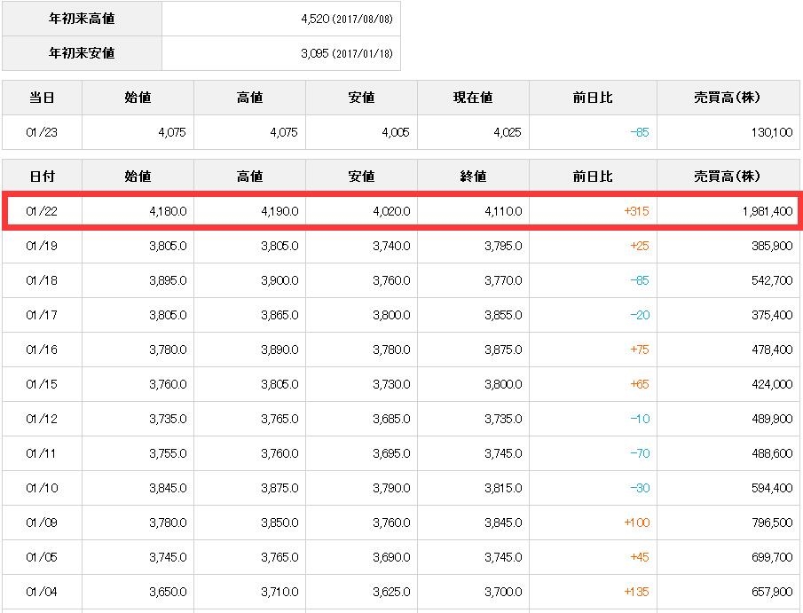Click the 終値 column header

(473, 177)
